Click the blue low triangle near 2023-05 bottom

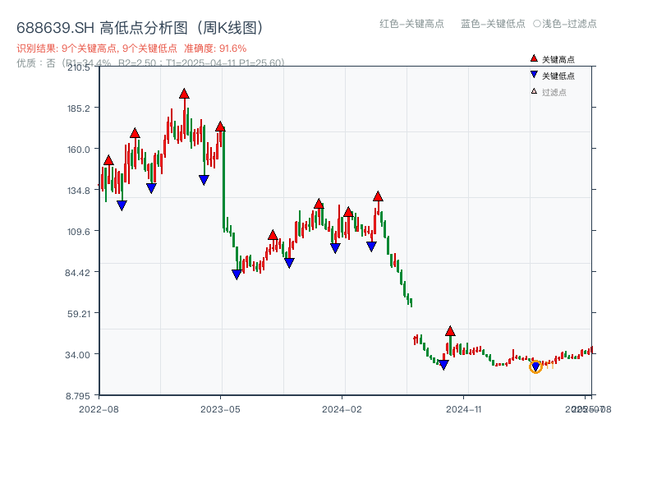pos(237,273)
